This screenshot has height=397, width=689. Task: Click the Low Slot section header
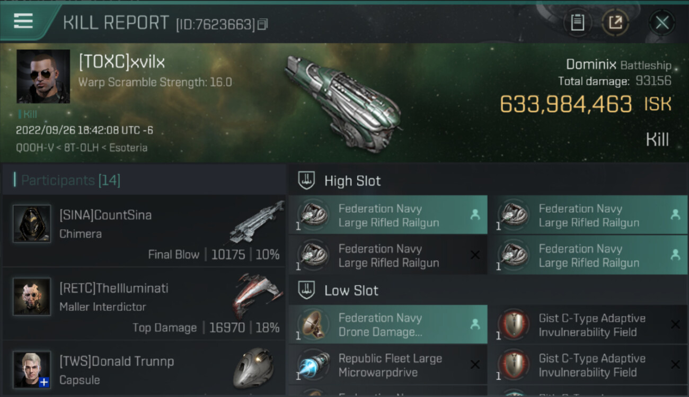click(351, 291)
